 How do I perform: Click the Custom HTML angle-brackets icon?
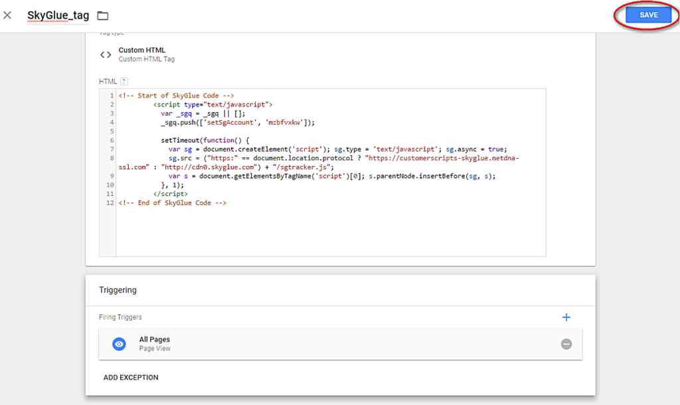[x=105, y=55]
